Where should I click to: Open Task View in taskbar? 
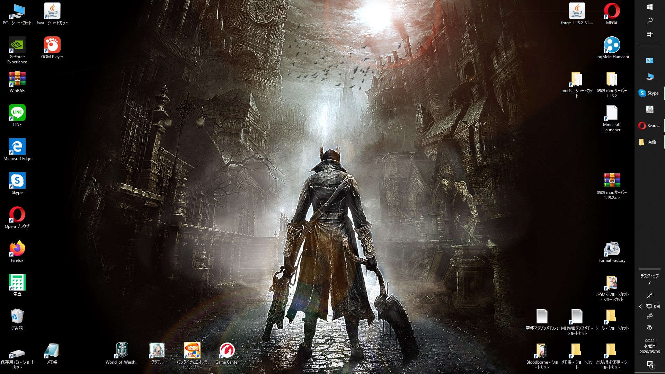tap(650, 35)
